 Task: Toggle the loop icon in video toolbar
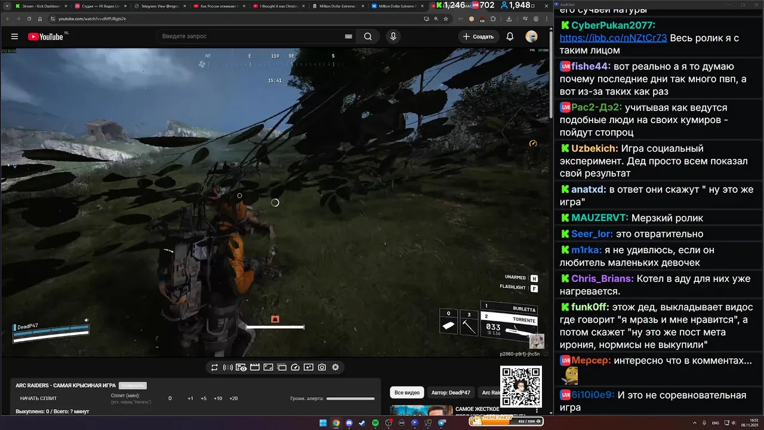(x=214, y=367)
